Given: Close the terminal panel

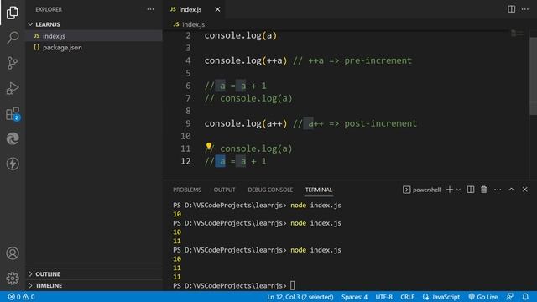Looking at the screenshot, I should pyautogui.click(x=524, y=190).
